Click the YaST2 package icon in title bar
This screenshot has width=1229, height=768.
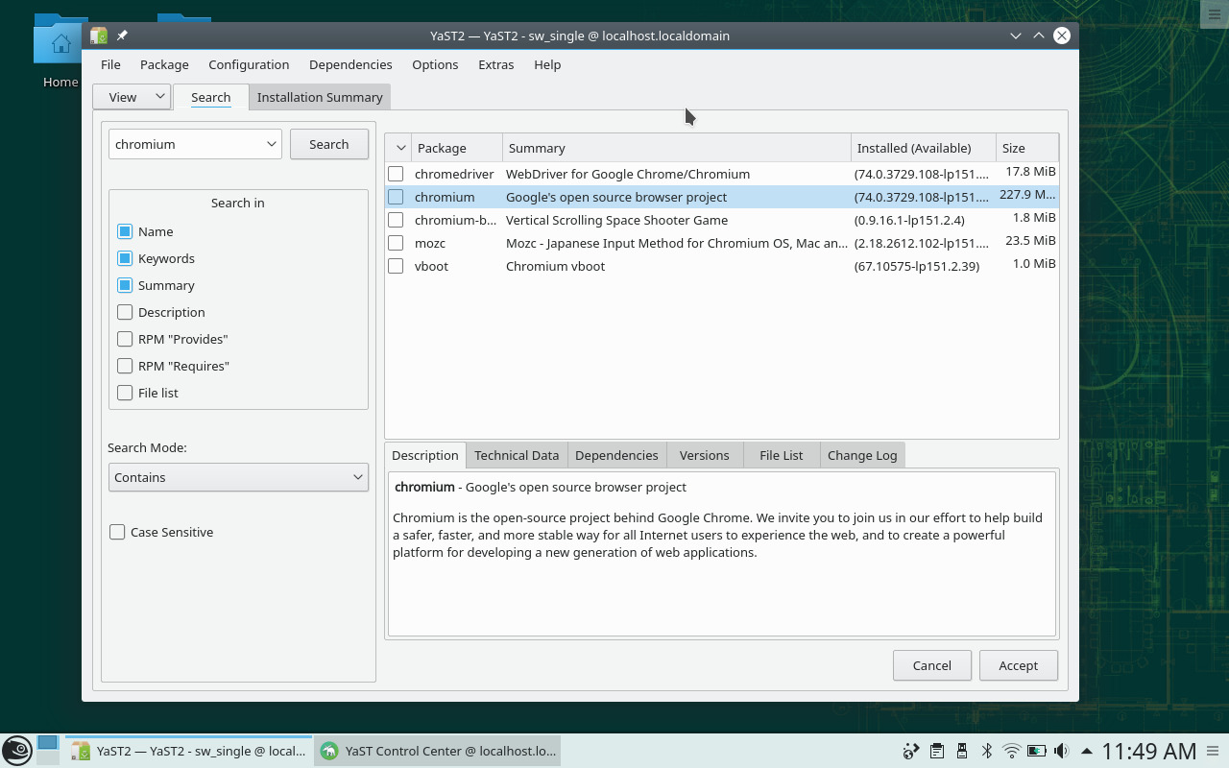coord(99,36)
